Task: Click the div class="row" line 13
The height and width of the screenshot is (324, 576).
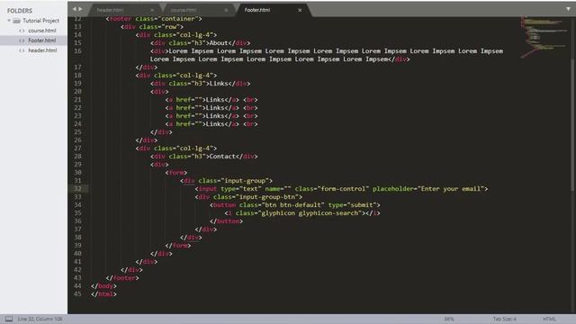Action: pyautogui.click(x=152, y=27)
